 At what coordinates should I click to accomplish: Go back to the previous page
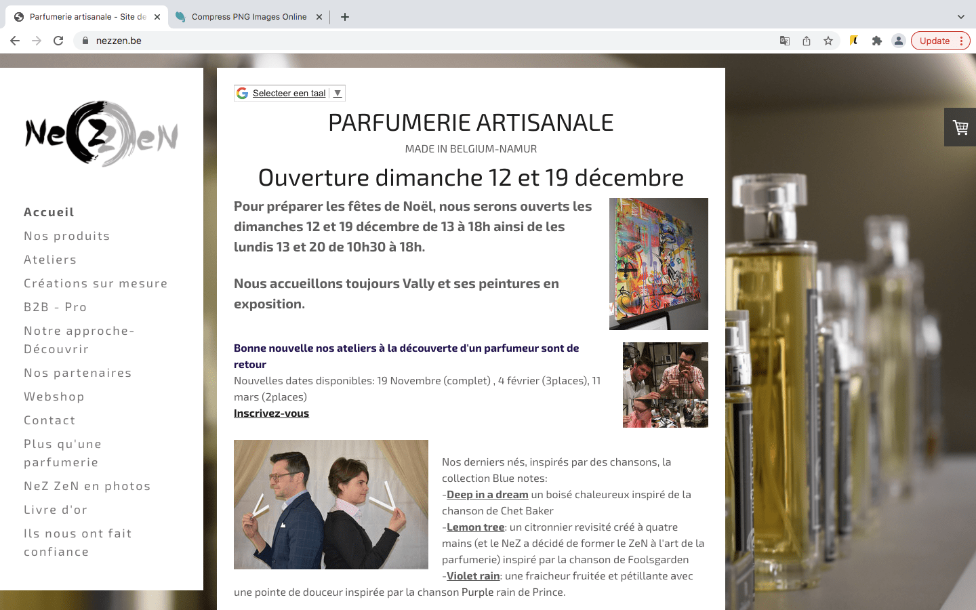(15, 41)
